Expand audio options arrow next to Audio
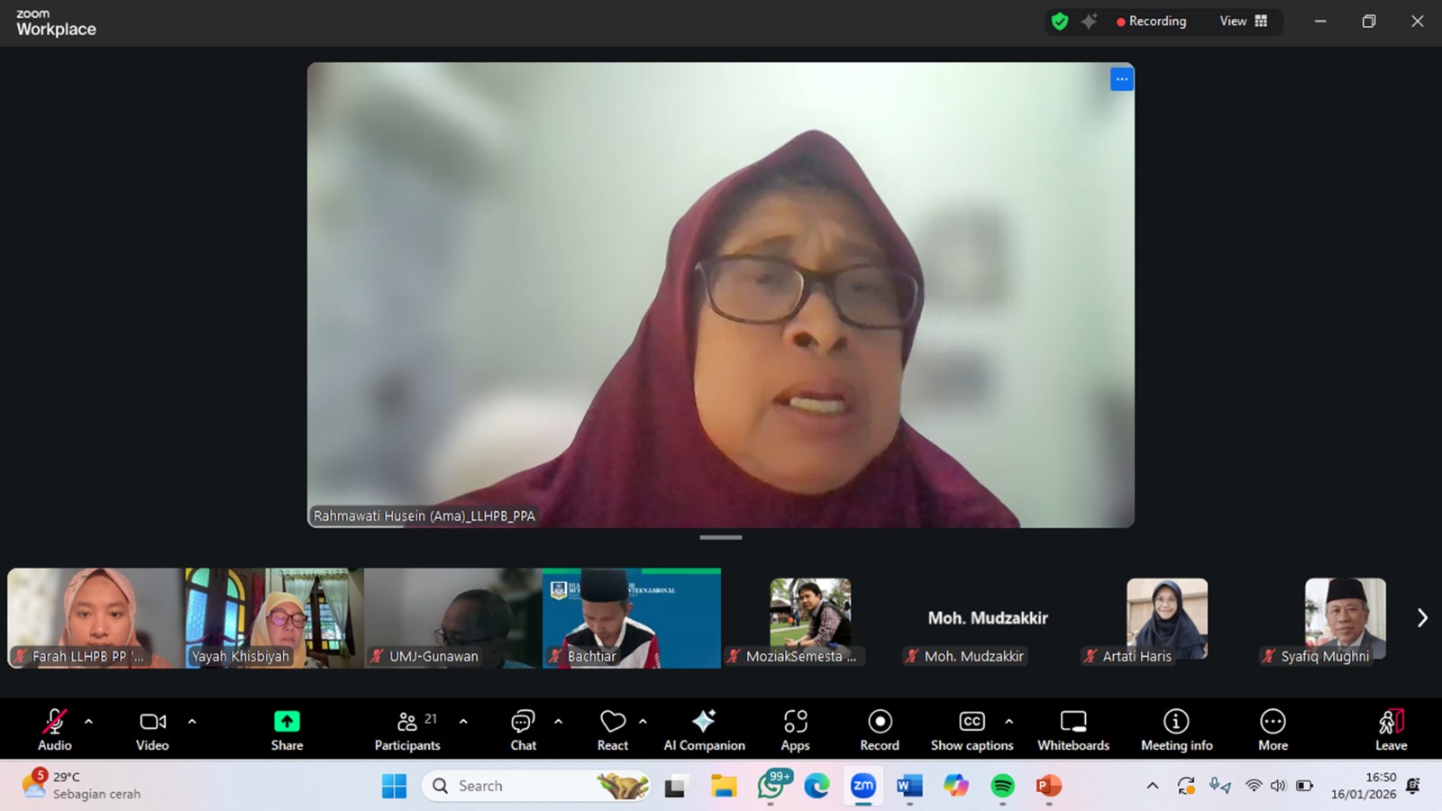Image resolution: width=1442 pixels, height=811 pixels. click(88, 722)
